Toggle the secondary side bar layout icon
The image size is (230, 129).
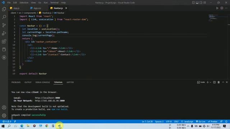tap(201, 3)
